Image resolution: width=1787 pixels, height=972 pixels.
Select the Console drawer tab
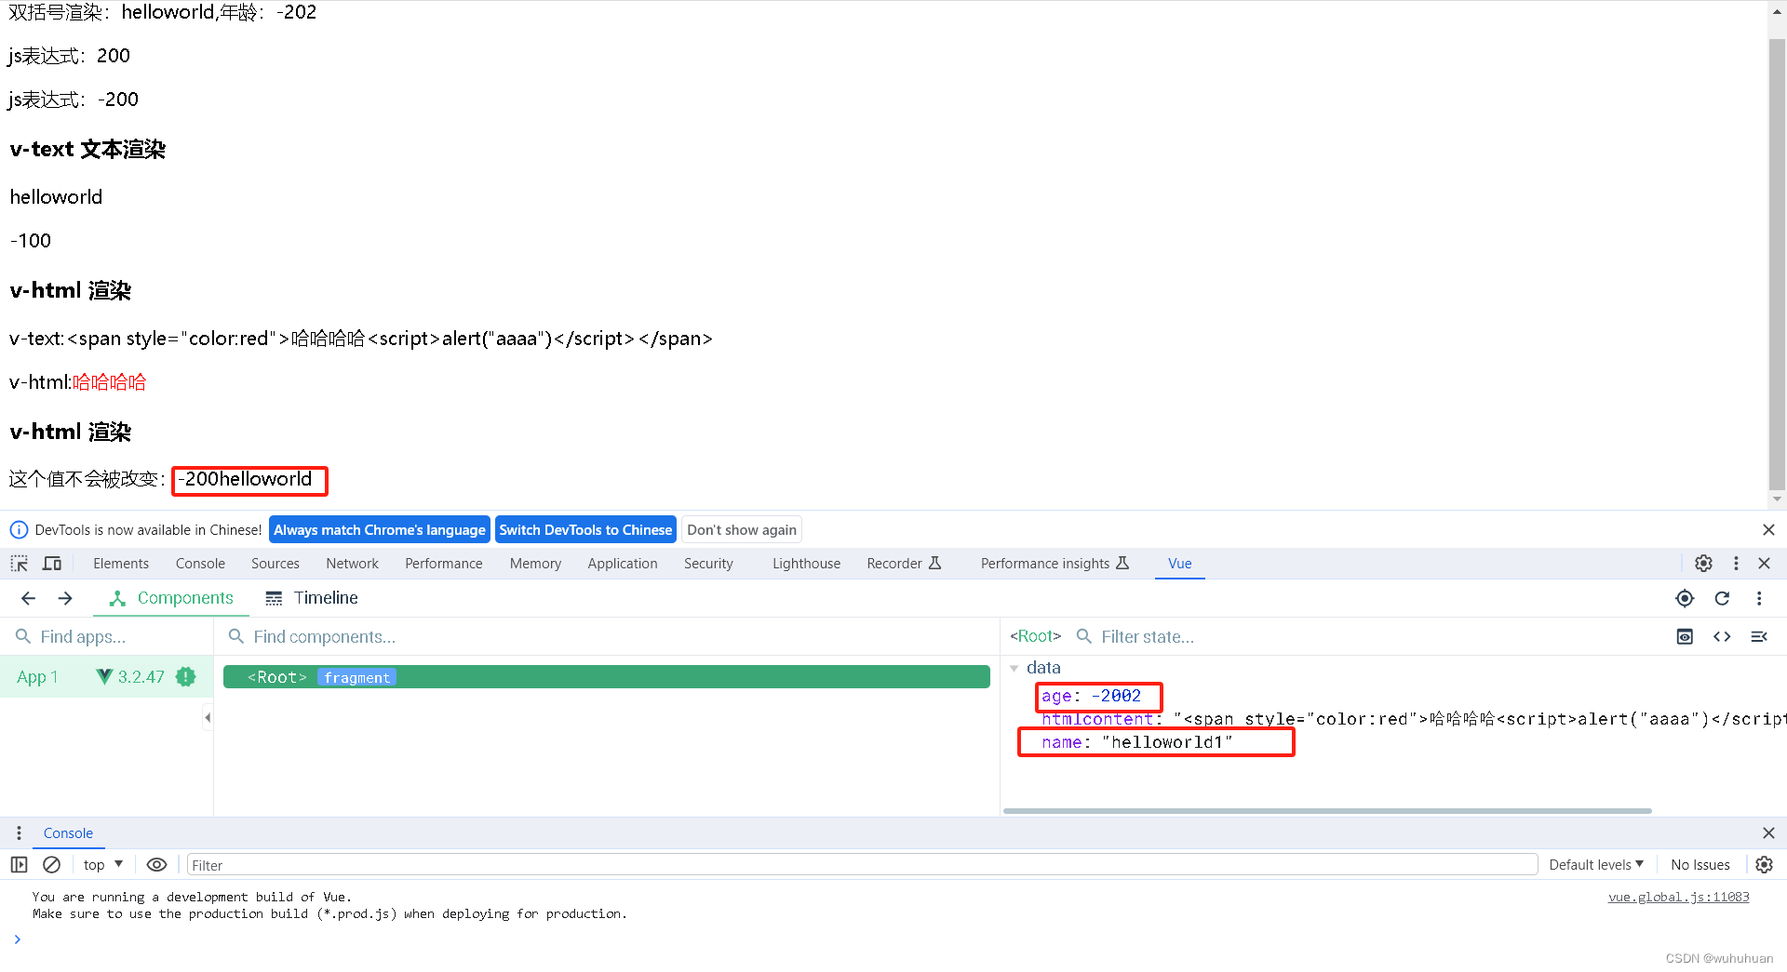pyautogui.click(x=68, y=833)
